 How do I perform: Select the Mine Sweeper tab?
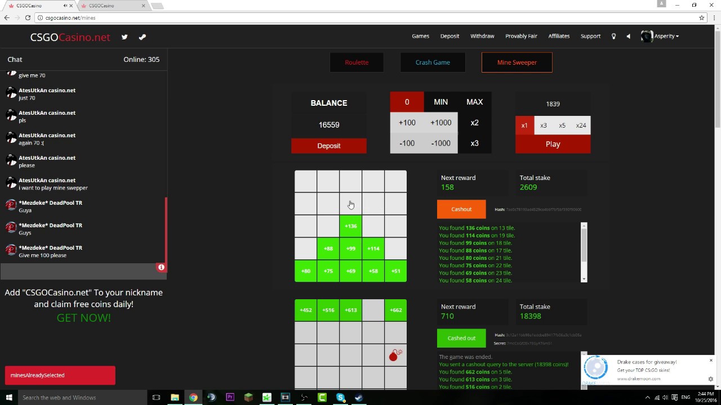[x=517, y=62]
